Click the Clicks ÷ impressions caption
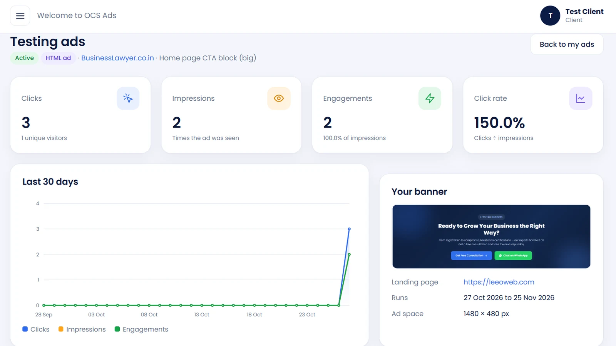The width and height of the screenshot is (616, 346). point(504,138)
